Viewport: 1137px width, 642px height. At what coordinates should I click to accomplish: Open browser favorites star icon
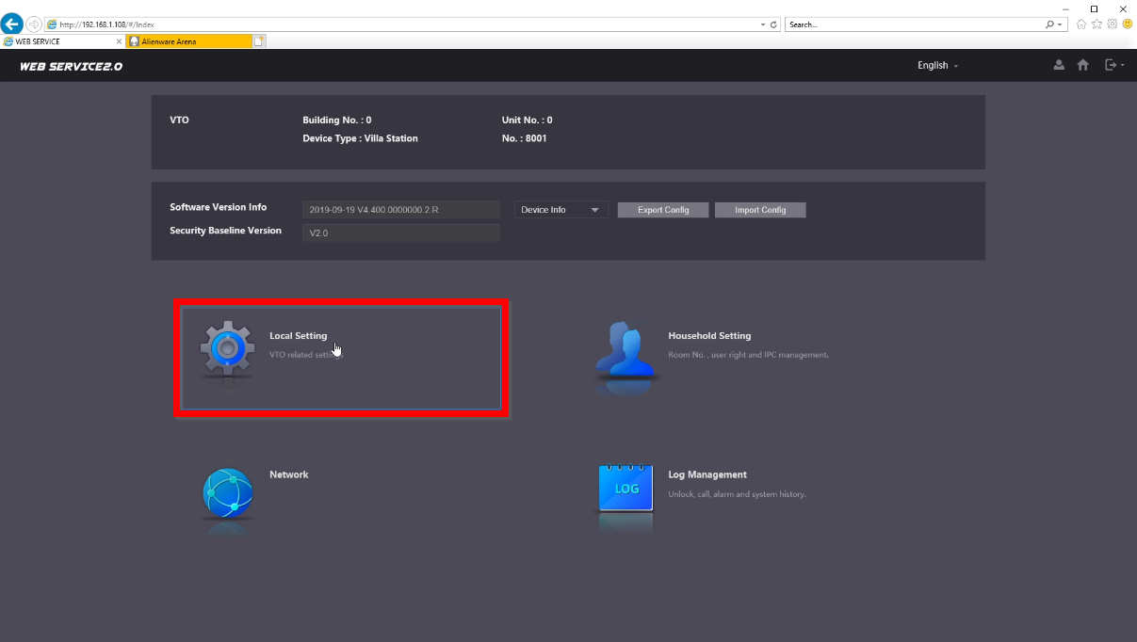point(1096,24)
